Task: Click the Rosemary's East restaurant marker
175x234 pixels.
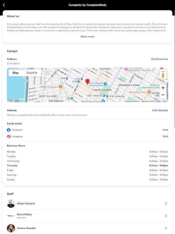Action: (x=149, y=92)
